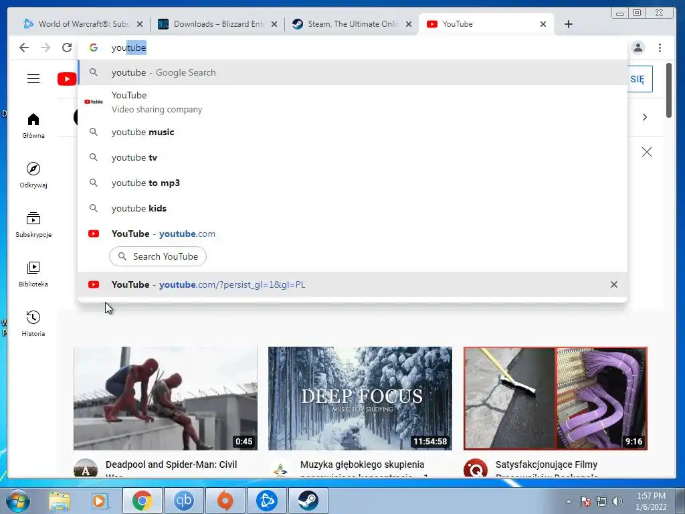
Task: Open File Explorer from taskbar
Action: pos(60,501)
